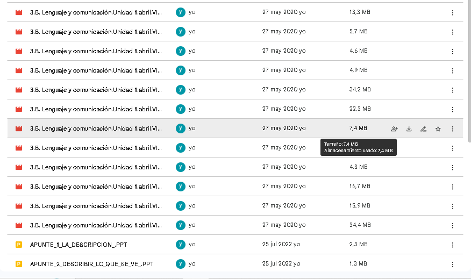Click the video file icon of the 16,7 MB row

19,187
